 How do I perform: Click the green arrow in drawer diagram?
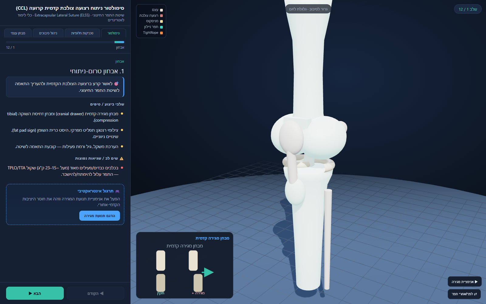click(208, 272)
